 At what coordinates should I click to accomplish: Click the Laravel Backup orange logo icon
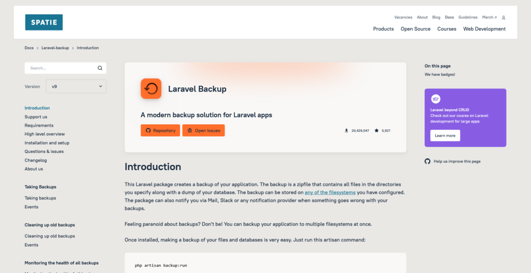pyautogui.click(x=151, y=88)
